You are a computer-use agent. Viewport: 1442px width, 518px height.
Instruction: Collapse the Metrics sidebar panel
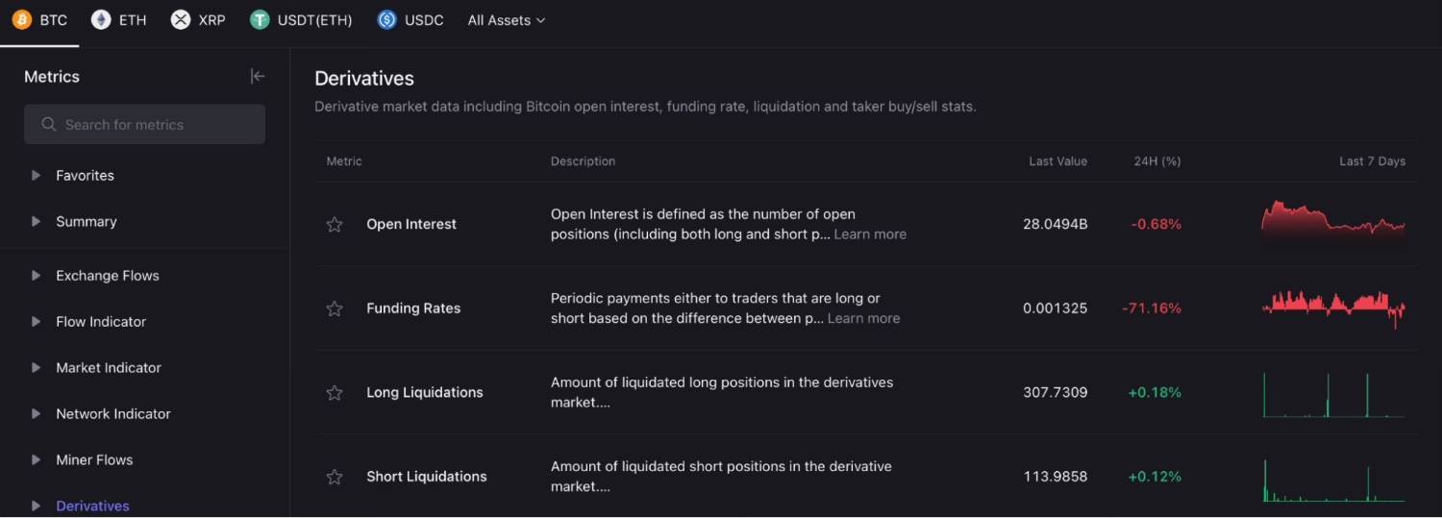click(258, 76)
